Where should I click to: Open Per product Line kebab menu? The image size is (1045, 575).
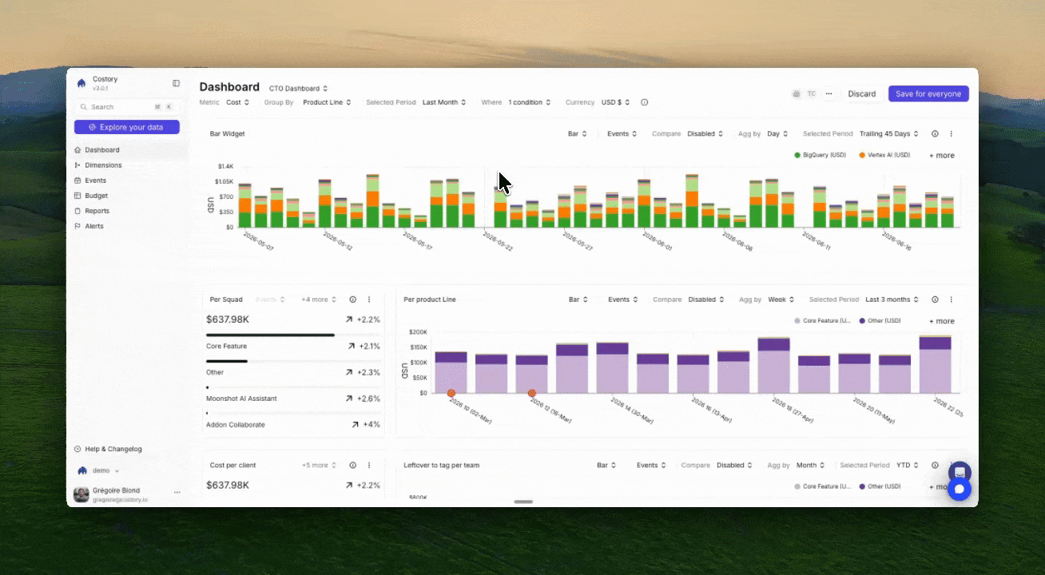[951, 299]
